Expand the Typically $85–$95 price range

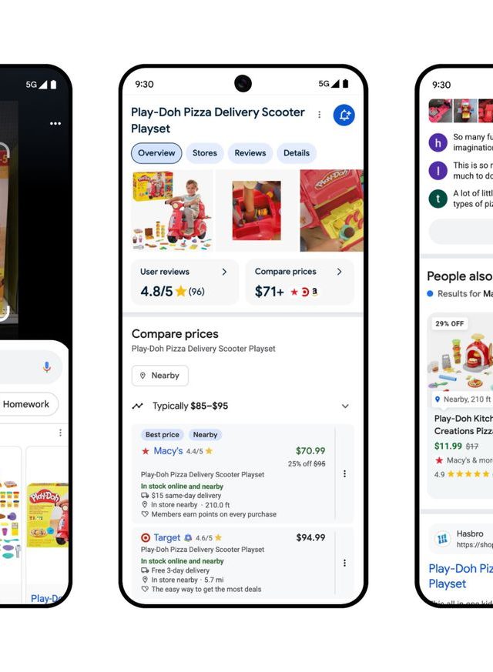point(345,406)
